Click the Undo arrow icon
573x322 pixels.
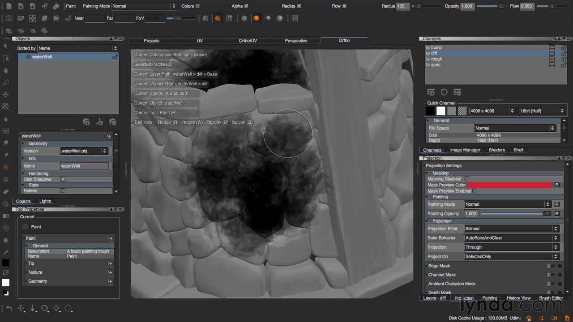pyautogui.click(x=9, y=308)
